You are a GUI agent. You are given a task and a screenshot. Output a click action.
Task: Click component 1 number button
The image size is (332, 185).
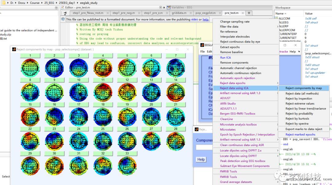pyautogui.click(x=30, y=55)
